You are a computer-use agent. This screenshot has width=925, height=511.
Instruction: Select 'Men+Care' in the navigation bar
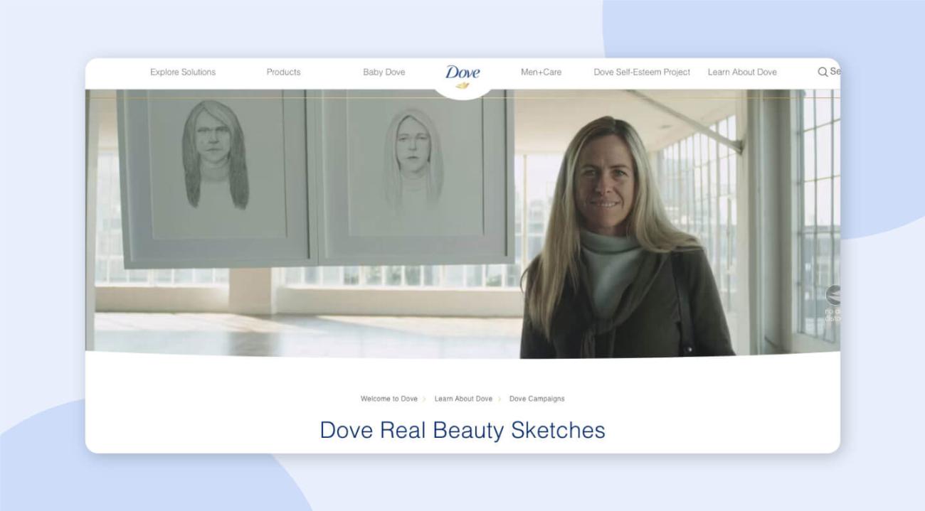tap(541, 72)
